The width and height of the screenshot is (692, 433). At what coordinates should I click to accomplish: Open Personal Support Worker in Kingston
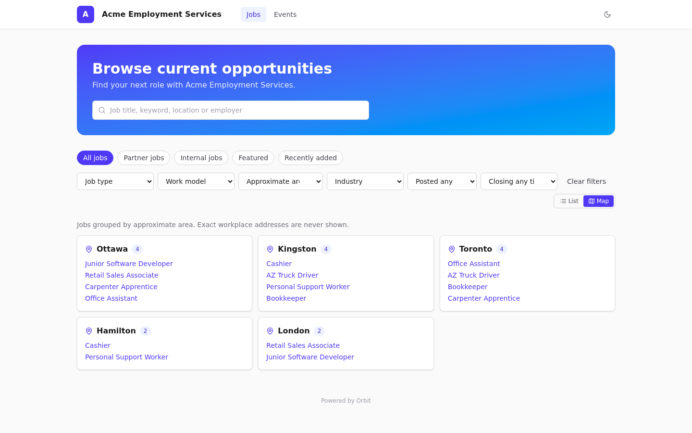(x=308, y=287)
